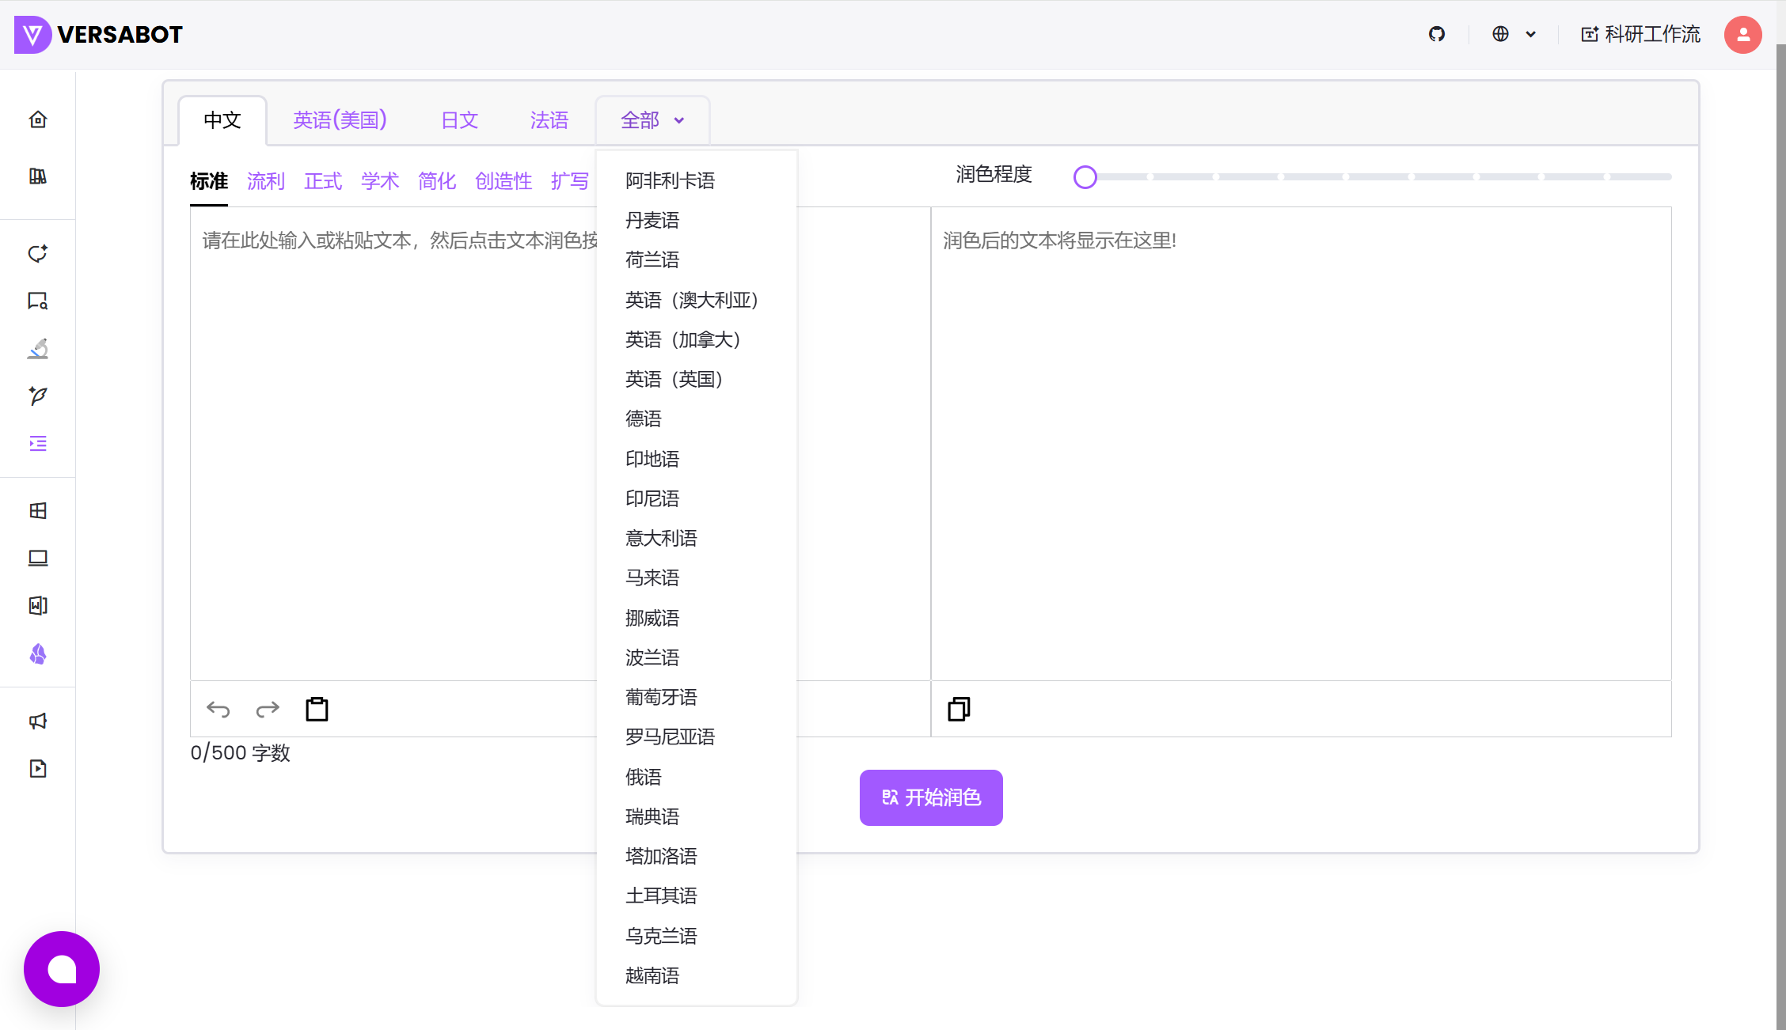
Task: Open the 科研工作流 link
Action: tap(1640, 34)
